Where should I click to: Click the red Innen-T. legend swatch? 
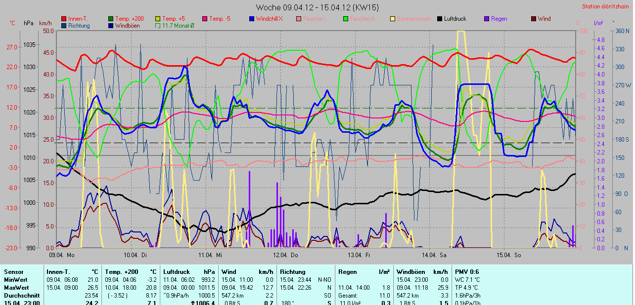[x=64, y=19]
